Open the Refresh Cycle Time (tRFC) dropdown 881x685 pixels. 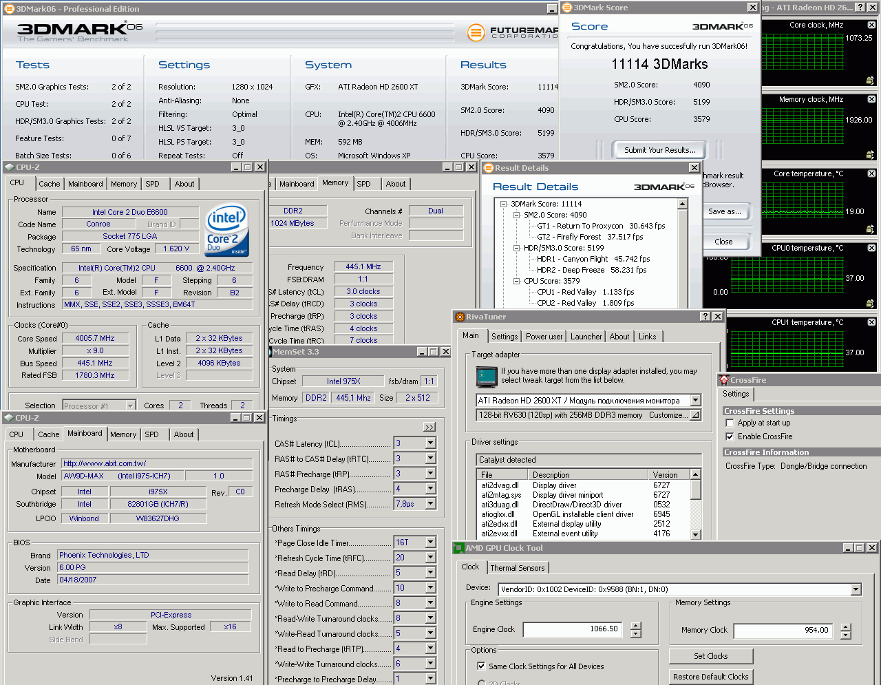point(430,558)
